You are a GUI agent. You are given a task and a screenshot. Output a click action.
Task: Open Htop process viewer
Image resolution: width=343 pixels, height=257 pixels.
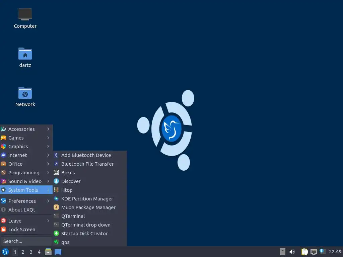[x=90, y=190]
